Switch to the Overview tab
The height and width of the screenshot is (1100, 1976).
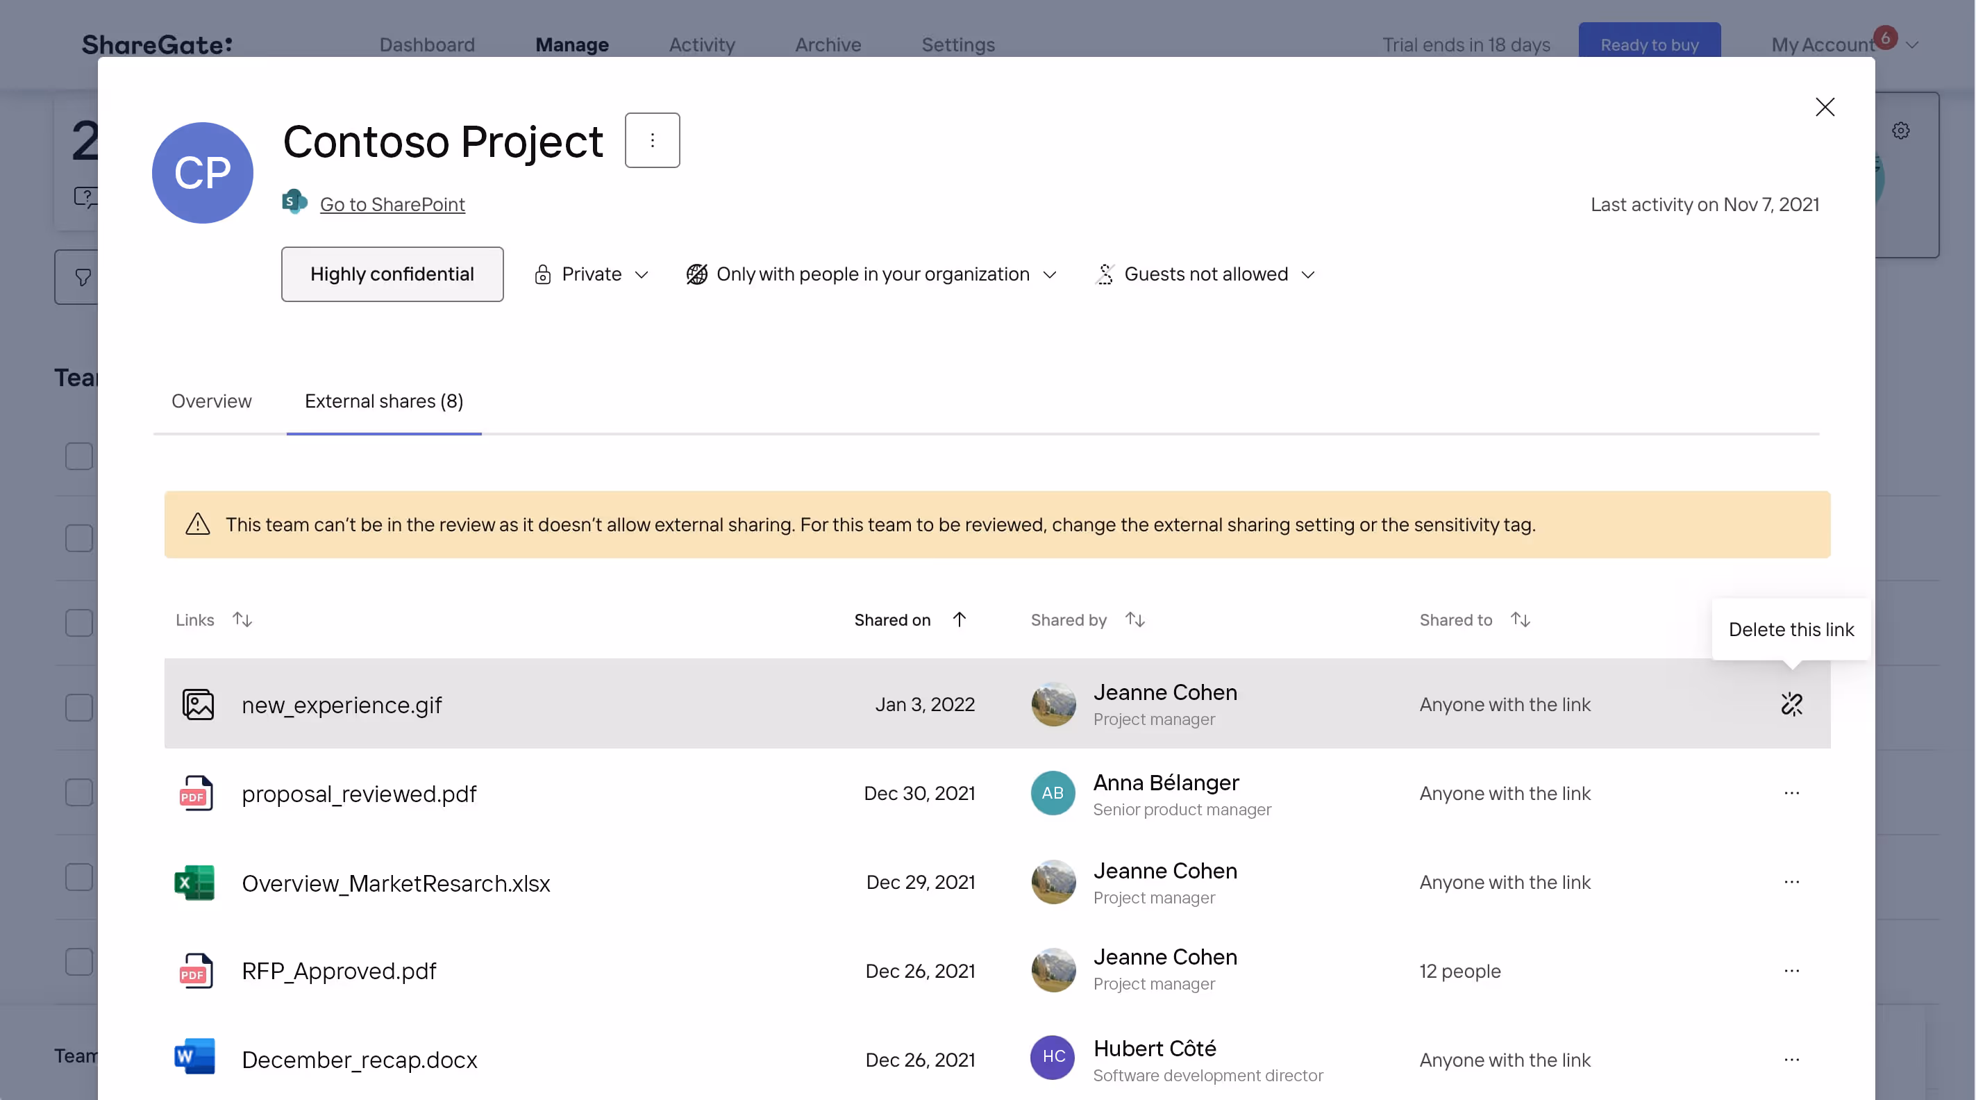[211, 401]
